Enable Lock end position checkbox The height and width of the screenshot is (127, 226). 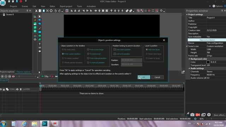114,54
